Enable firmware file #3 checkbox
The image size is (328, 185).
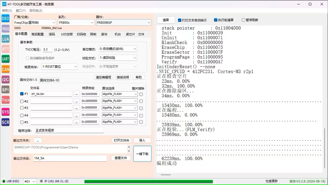[x=22, y=108]
